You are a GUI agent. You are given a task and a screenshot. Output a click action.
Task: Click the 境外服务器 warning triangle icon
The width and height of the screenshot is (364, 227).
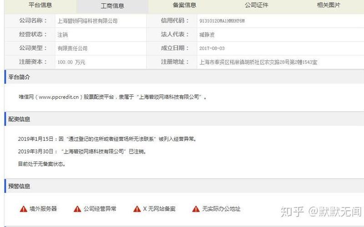(x=24, y=209)
